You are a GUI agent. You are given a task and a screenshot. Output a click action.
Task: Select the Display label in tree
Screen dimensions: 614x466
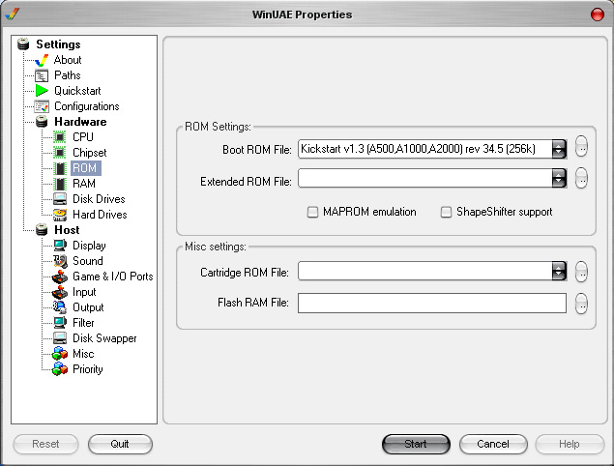(89, 246)
